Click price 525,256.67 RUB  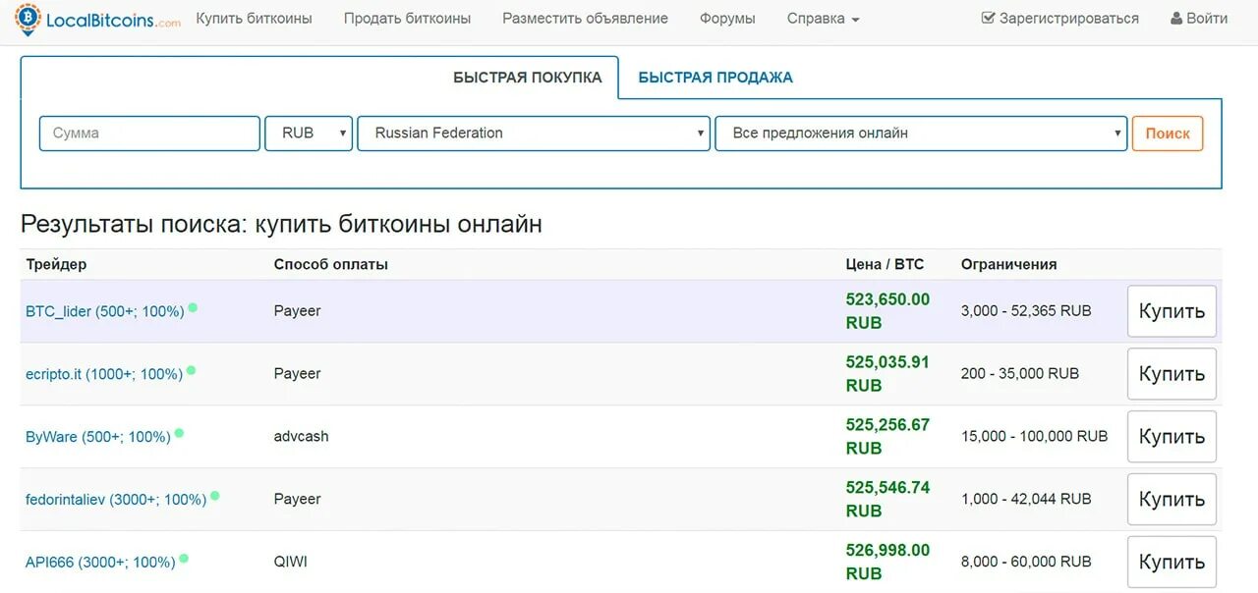pyautogui.click(x=887, y=437)
